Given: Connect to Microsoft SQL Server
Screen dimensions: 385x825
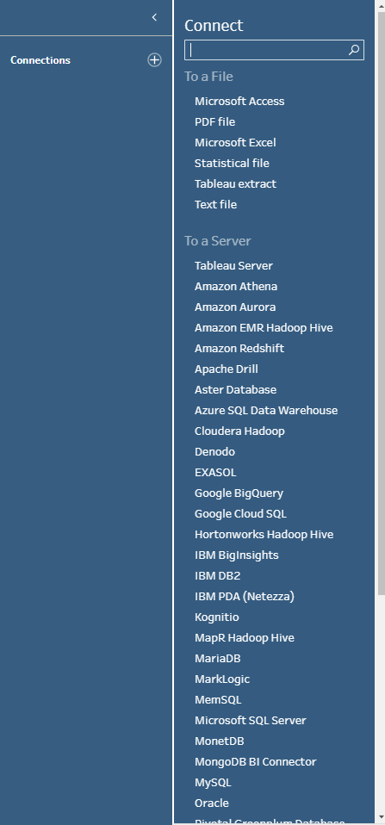Looking at the screenshot, I should (x=251, y=720).
